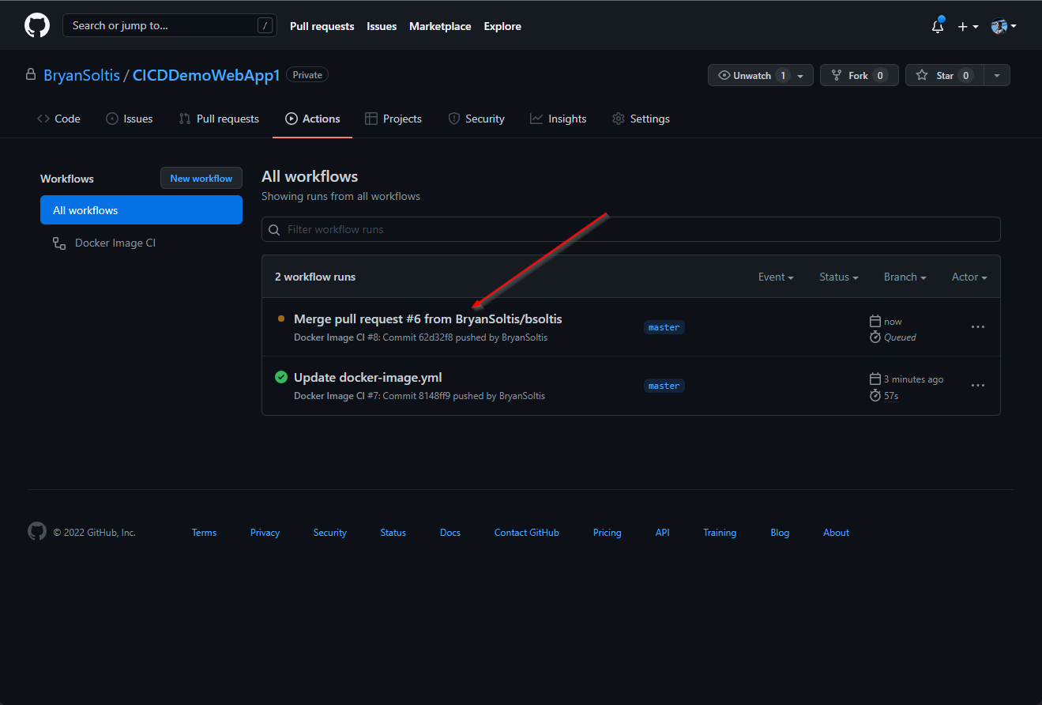Click the green success check icon

click(280, 377)
